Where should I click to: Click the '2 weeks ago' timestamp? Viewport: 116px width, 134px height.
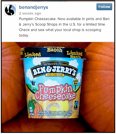click(x=30, y=13)
